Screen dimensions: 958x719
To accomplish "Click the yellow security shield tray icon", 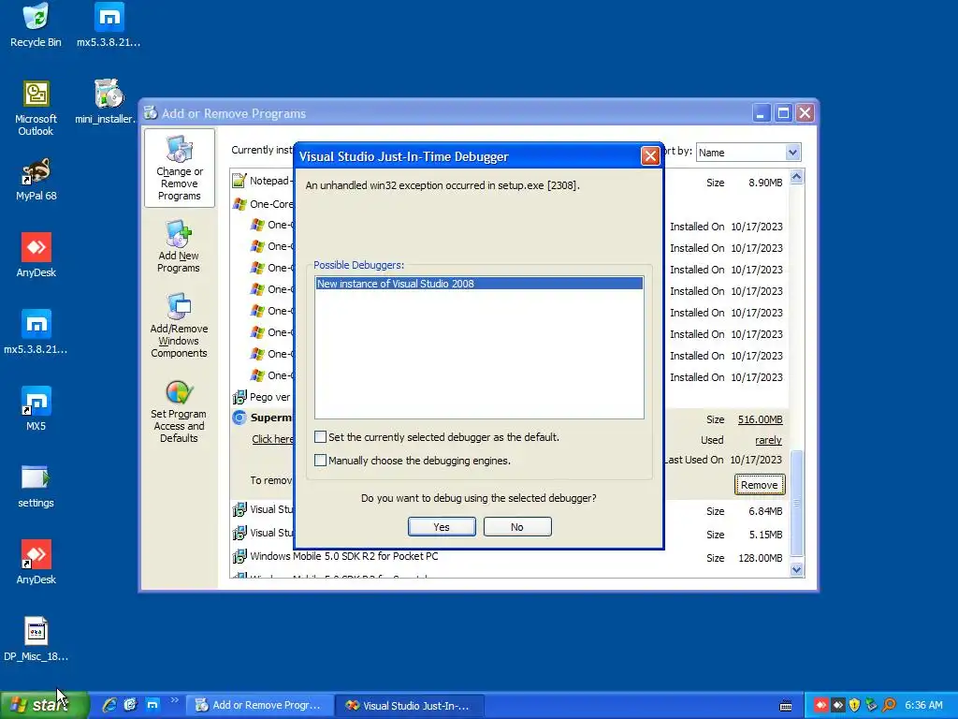I will click(x=854, y=705).
